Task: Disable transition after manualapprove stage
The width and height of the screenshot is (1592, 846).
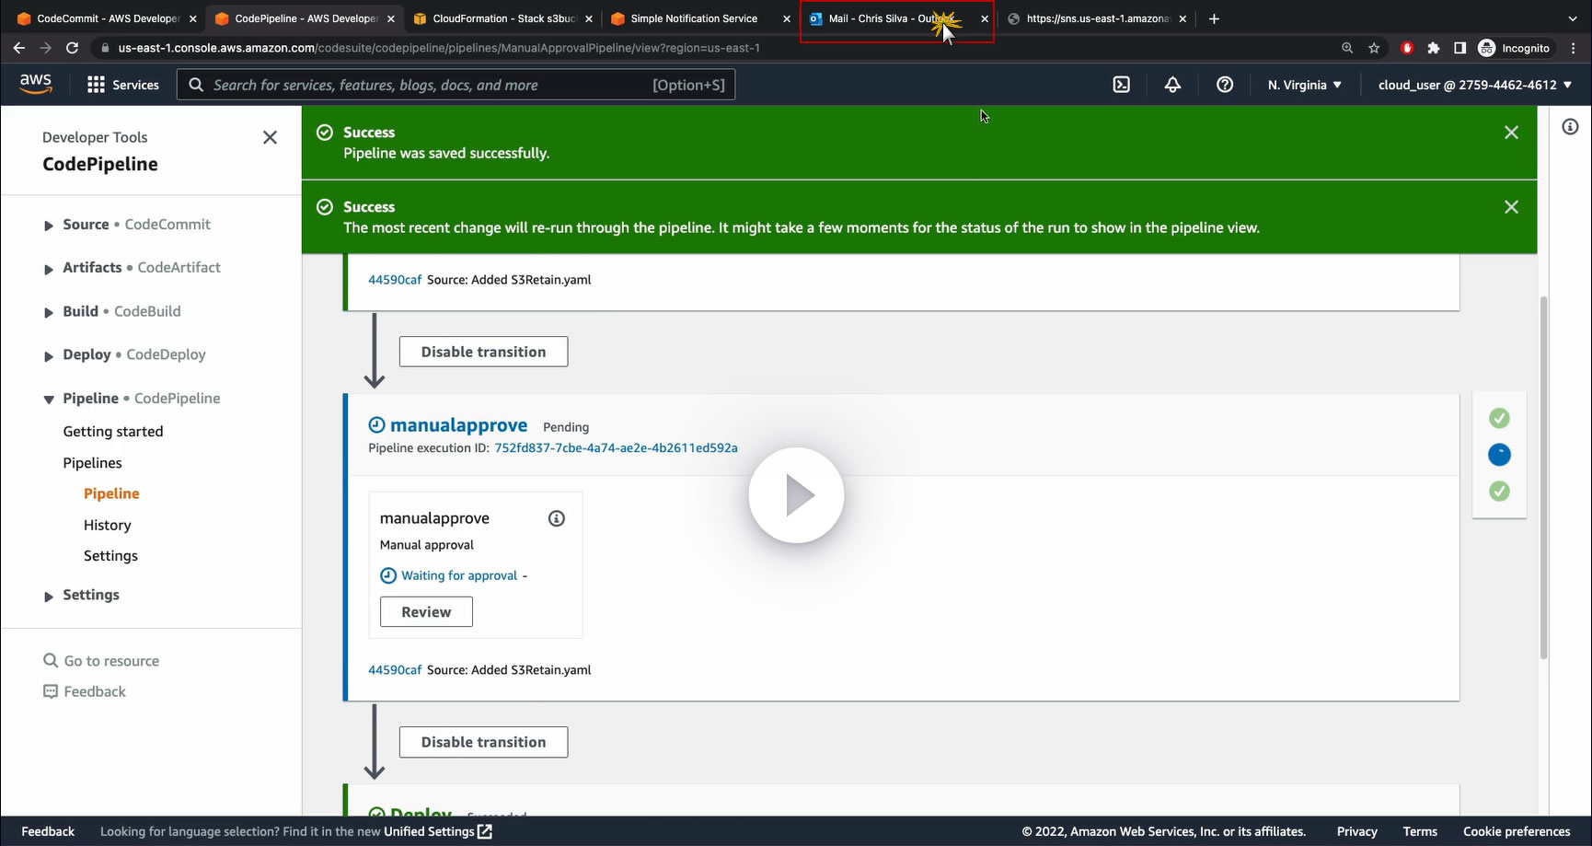Action: coord(483,742)
